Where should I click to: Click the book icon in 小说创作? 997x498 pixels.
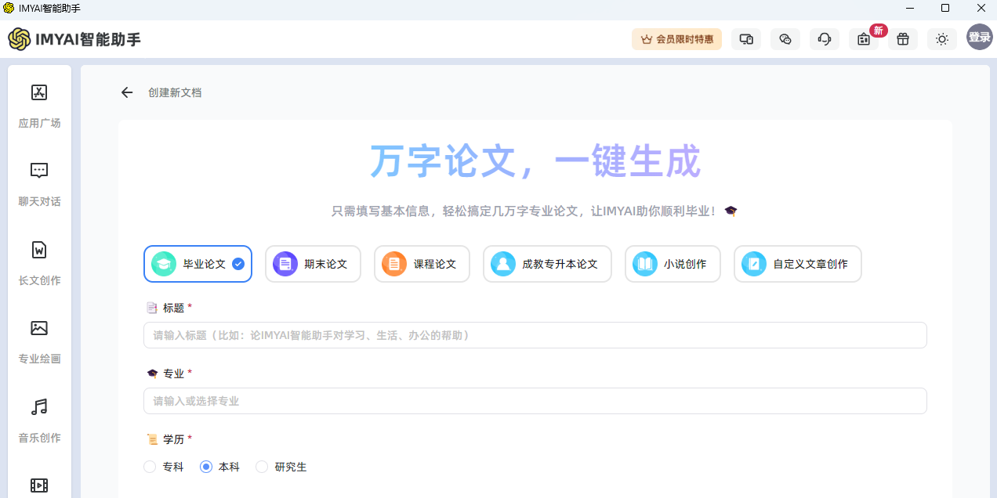[645, 264]
